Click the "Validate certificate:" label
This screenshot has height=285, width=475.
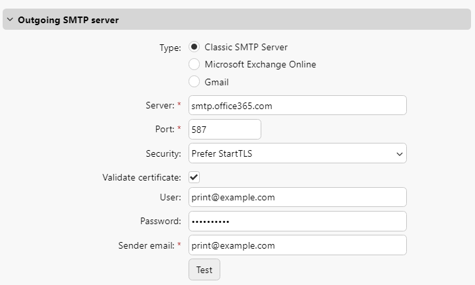click(142, 177)
